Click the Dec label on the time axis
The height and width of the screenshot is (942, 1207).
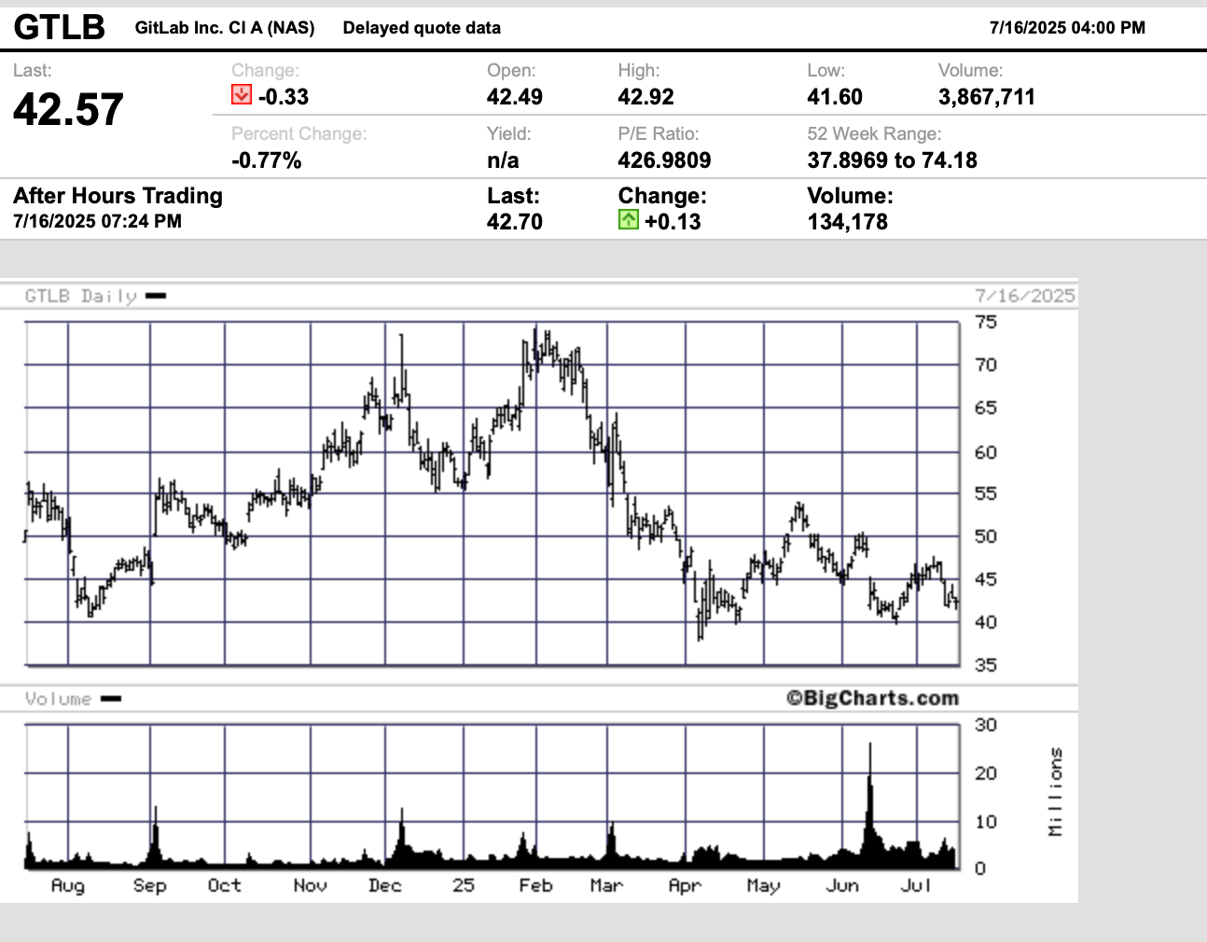pyautogui.click(x=384, y=885)
